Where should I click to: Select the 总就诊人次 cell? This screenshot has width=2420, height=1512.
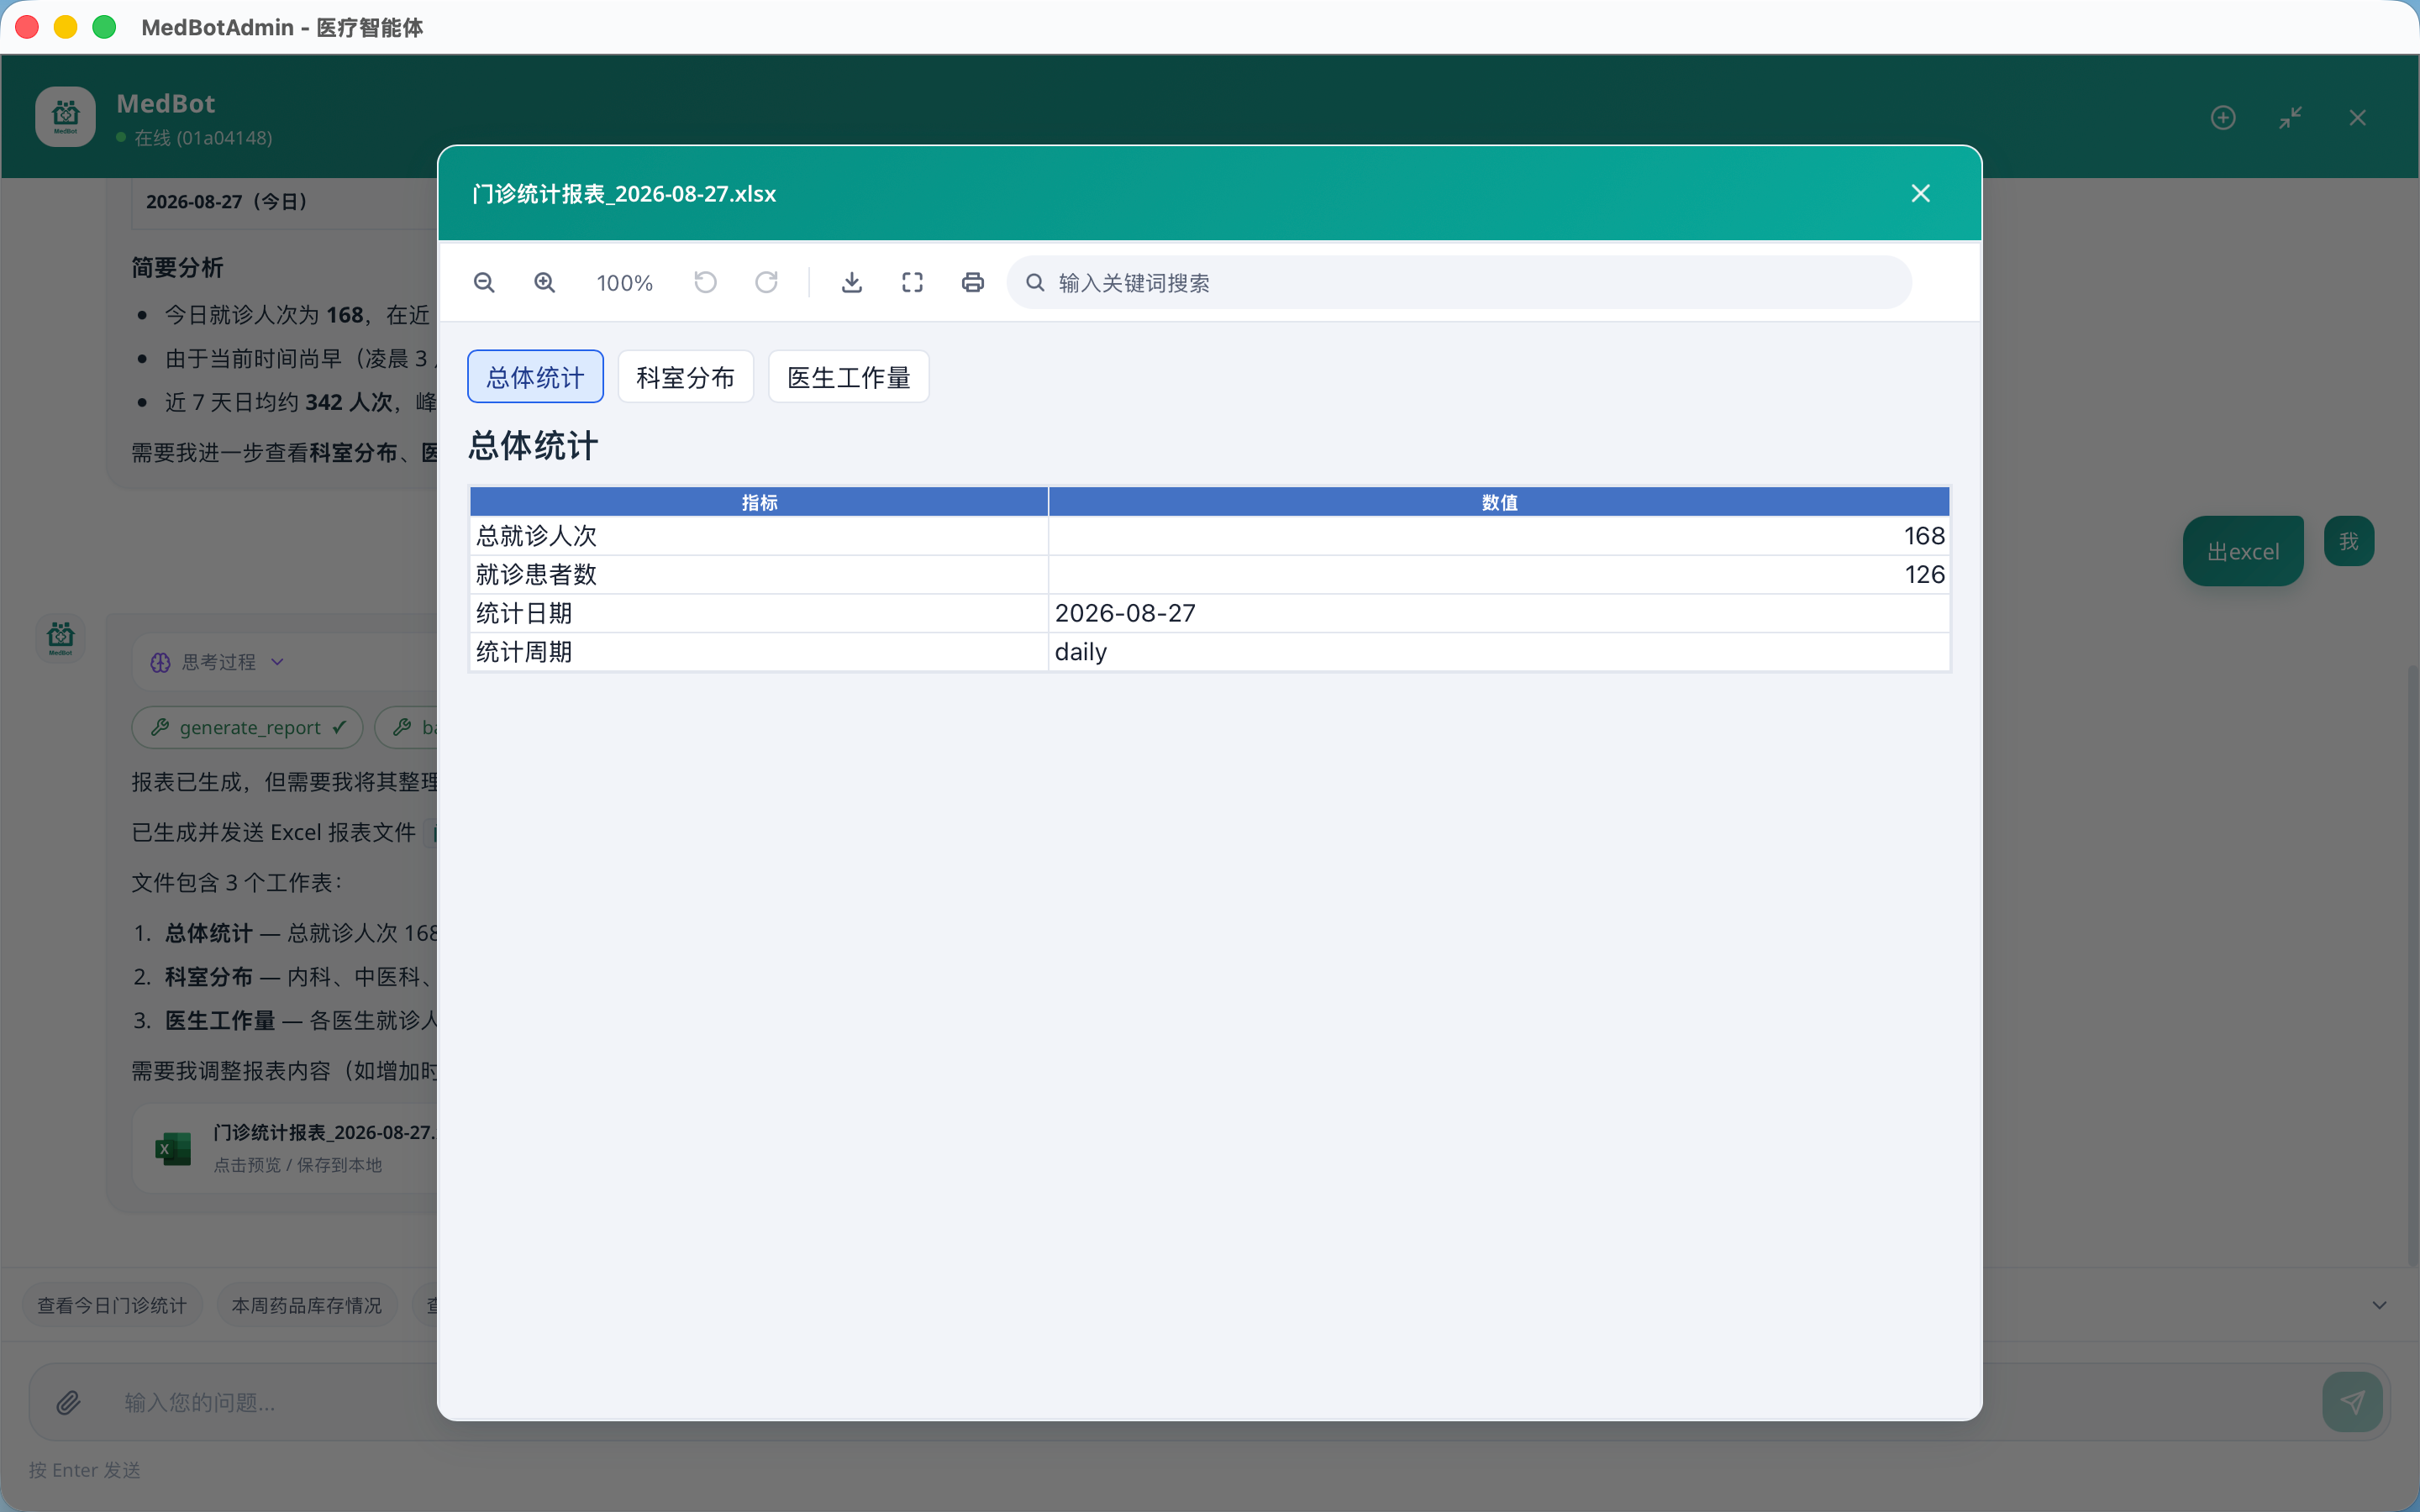759,536
